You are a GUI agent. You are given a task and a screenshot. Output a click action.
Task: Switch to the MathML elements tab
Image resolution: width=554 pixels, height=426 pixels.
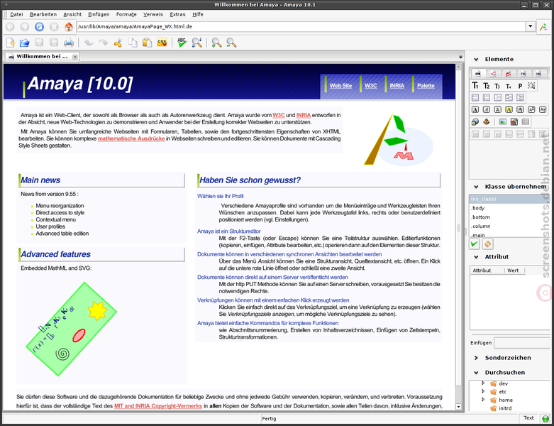coord(493,74)
